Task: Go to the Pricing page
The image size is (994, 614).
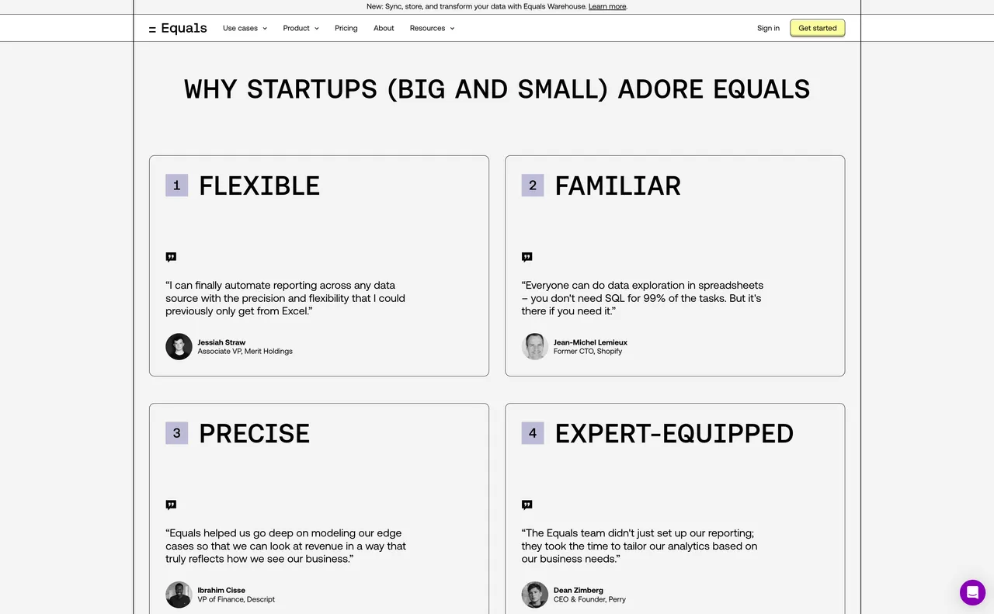Action: (346, 29)
